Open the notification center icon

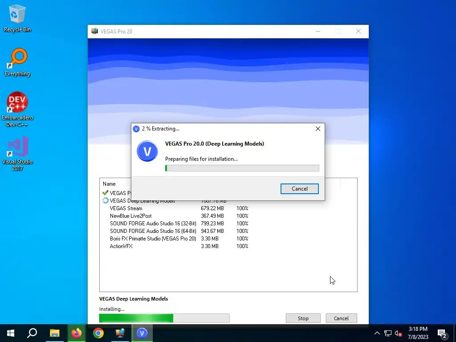[x=442, y=333]
